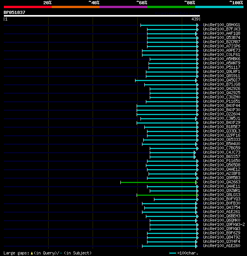Click UniRef100_A1E260 label
This screenshot has height=256, width=247.
[222, 246]
